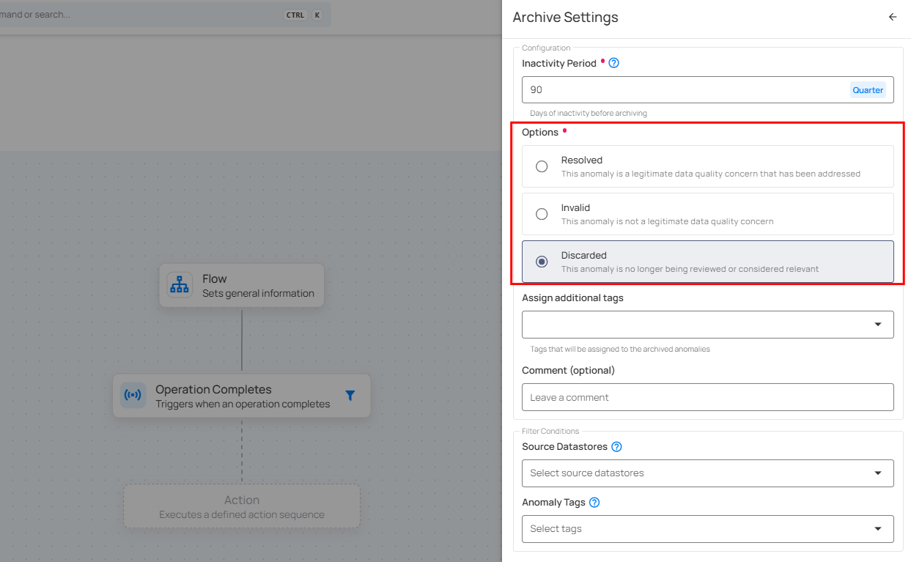This screenshot has height=562, width=911.
Task: Click the Flow node hierarchy icon
Action: [180, 285]
